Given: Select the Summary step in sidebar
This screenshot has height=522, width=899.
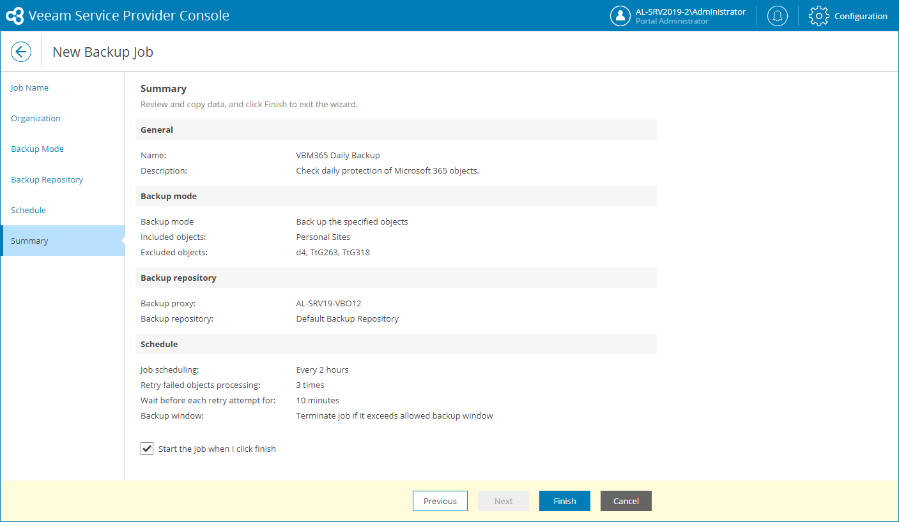Looking at the screenshot, I should coord(63,241).
